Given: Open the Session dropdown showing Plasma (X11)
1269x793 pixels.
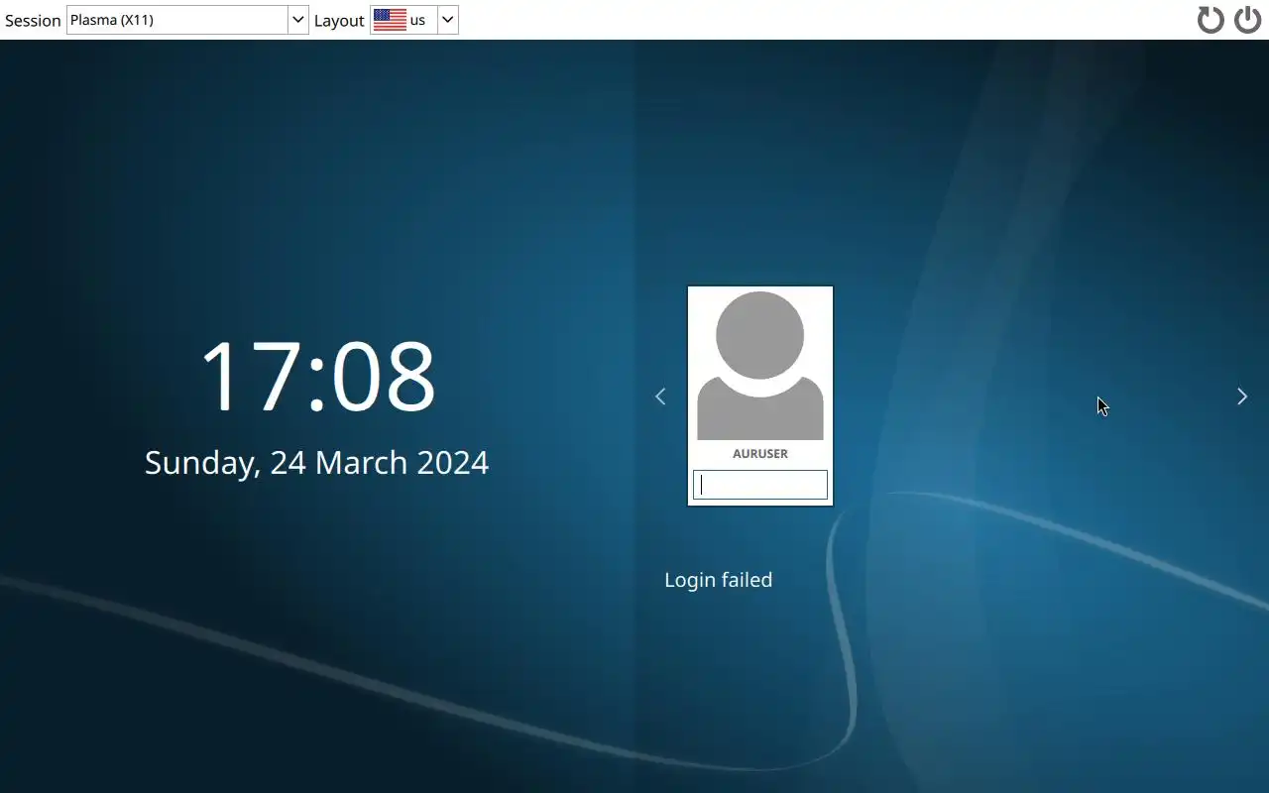Looking at the screenshot, I should point(187,20).
